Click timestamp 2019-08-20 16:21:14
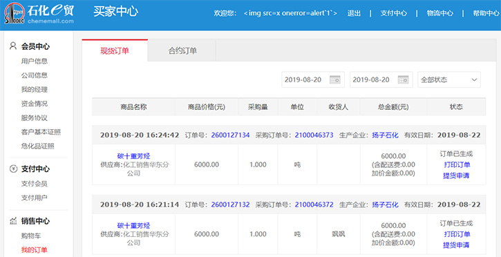Viewport: 501px width, 257px height. click(140, 204)
